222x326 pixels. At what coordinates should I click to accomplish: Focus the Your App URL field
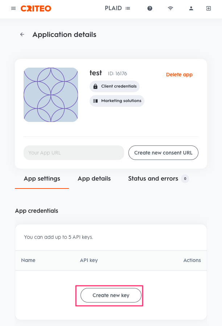tap(74, 153)
